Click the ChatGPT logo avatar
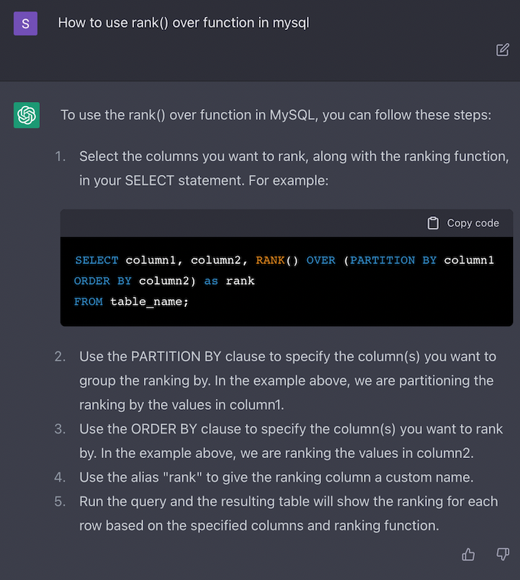This screenshot has width=520, height=580. point(27,115)
